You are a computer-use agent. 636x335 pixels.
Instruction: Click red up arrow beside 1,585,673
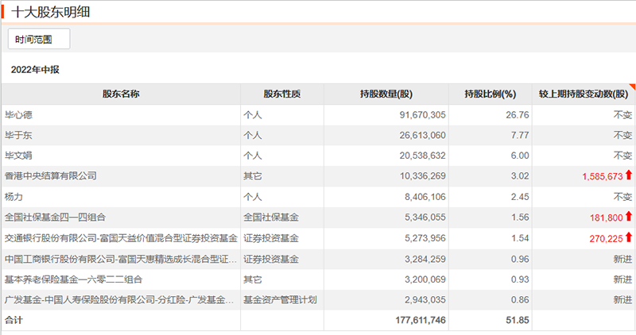pyautogui.click(x=628, y=175)
